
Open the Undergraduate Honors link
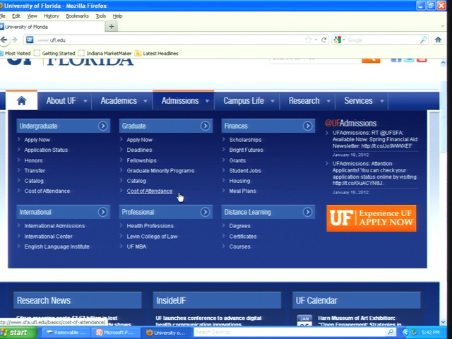pyautogui.click(x=33, y=160)
